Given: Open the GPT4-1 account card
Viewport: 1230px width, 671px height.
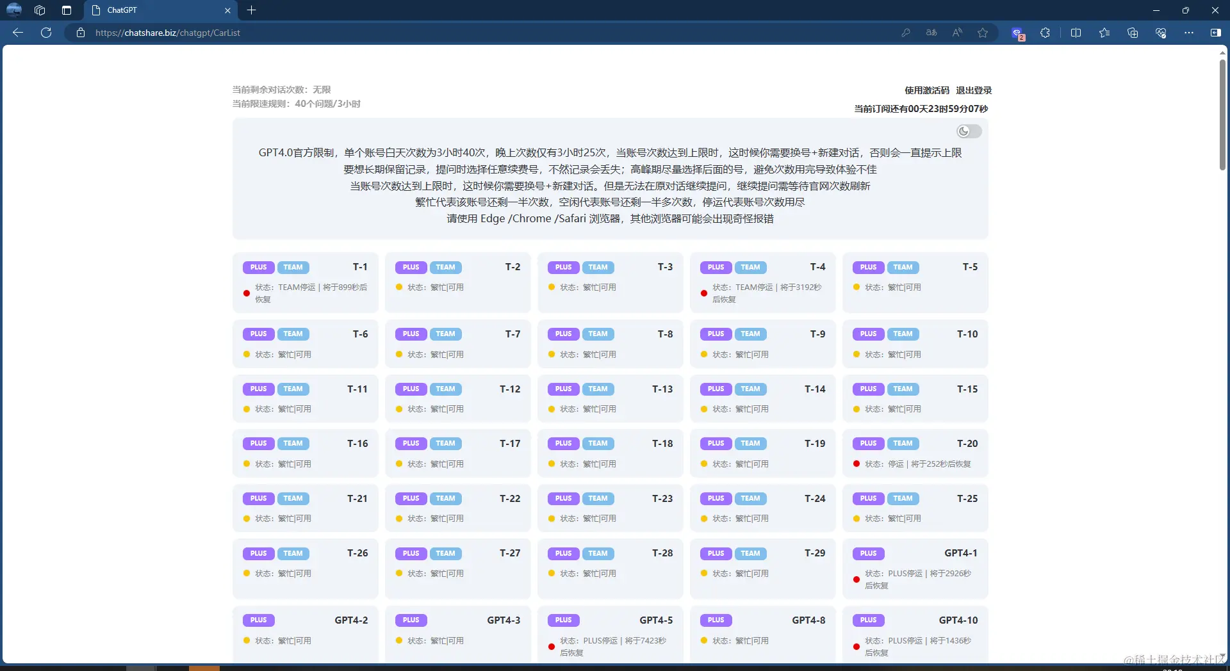Looking at the screenshot, I should tap(915, 569).
